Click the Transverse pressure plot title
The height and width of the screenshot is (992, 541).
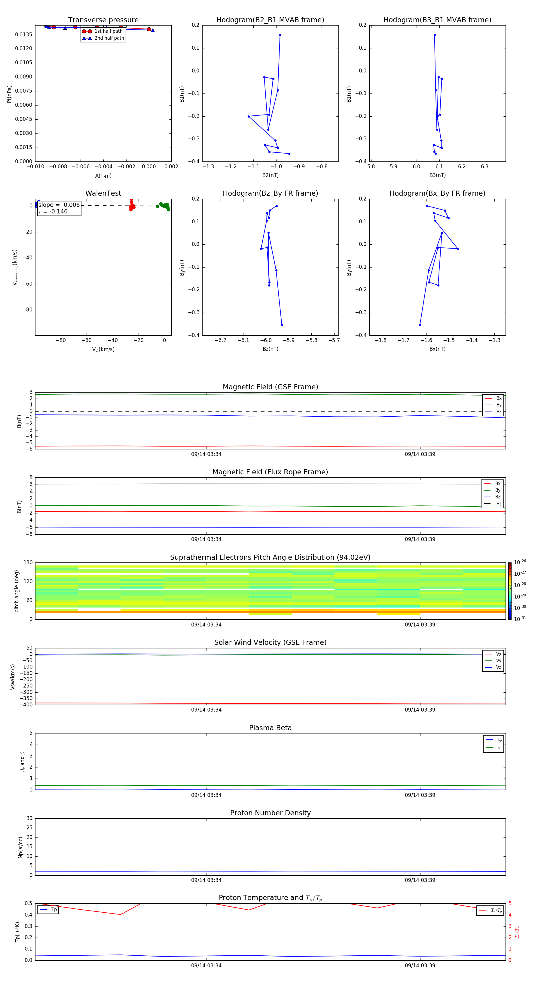click(103, 20)
